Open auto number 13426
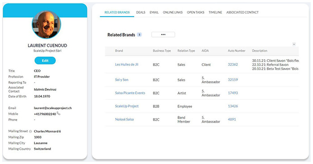313x164 pixels. coord(233,106)
